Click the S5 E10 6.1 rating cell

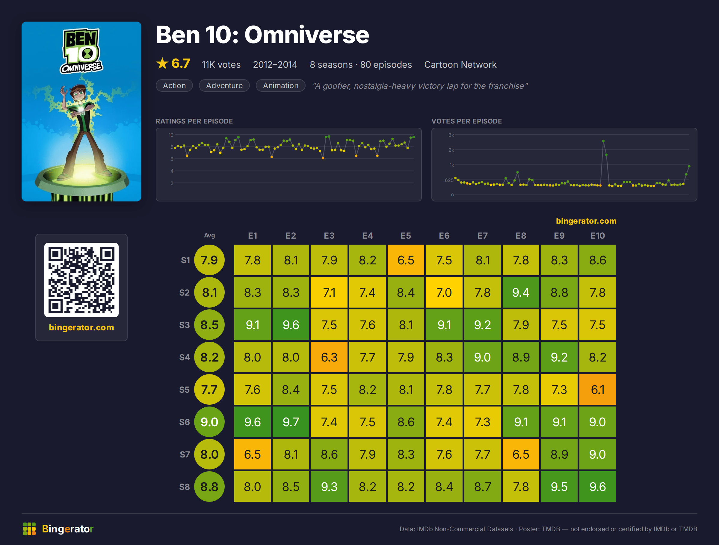click(597, 389)
